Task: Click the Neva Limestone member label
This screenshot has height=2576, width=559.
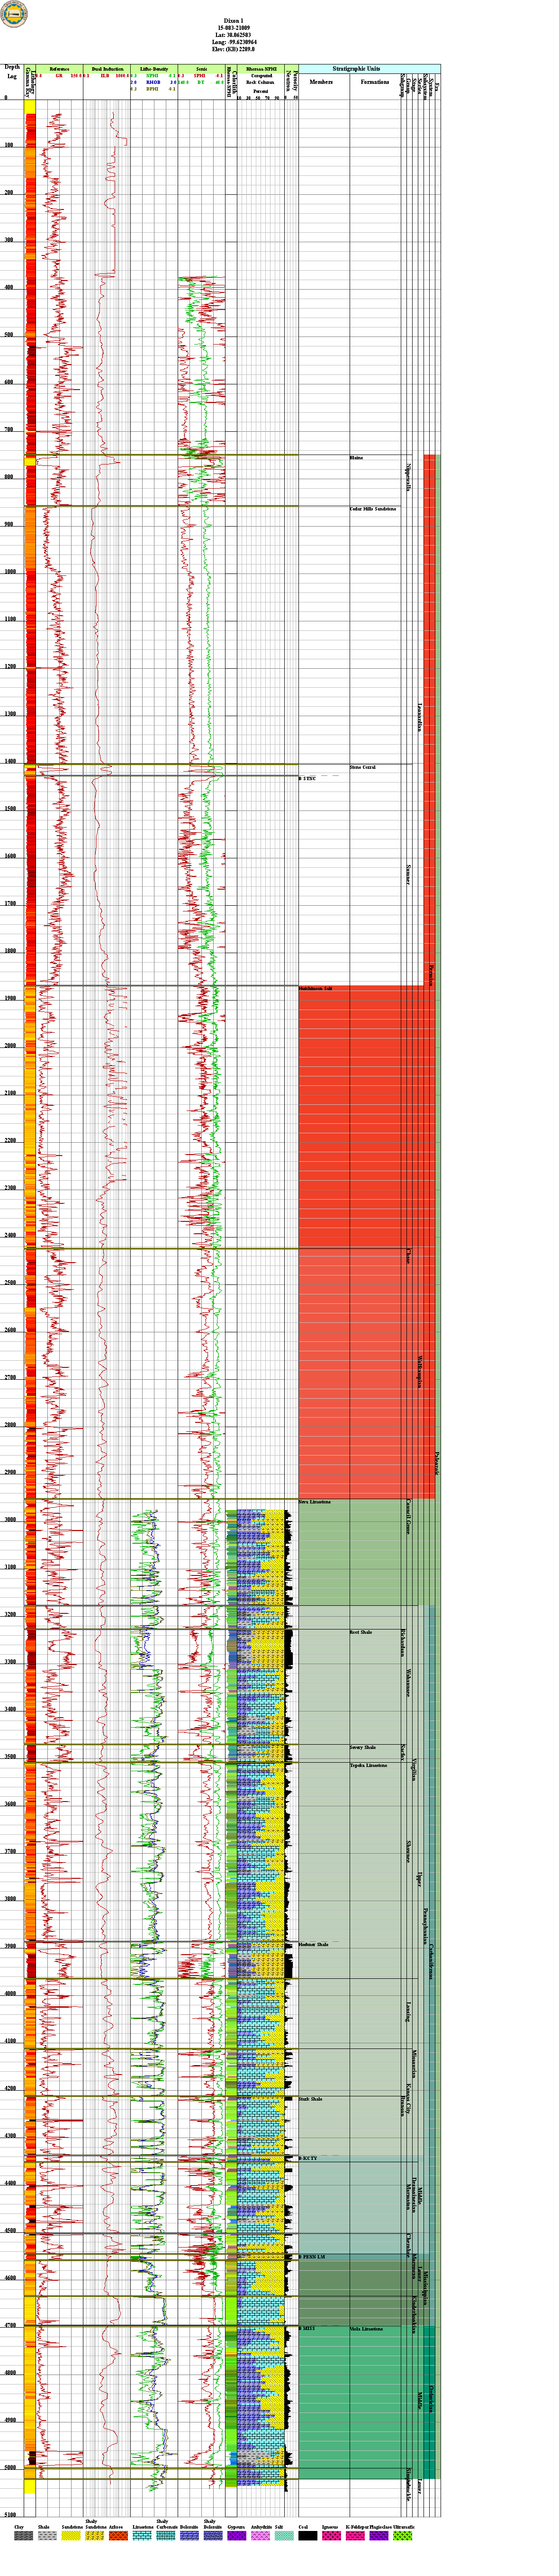Action: pyautogui.click(x=315, y=1502)
